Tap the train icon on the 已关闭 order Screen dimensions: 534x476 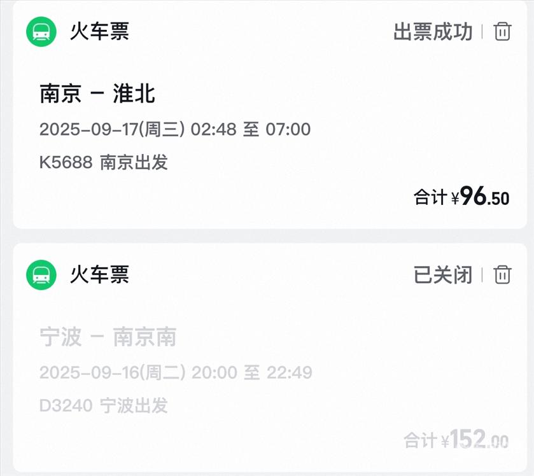pos(41,274)
